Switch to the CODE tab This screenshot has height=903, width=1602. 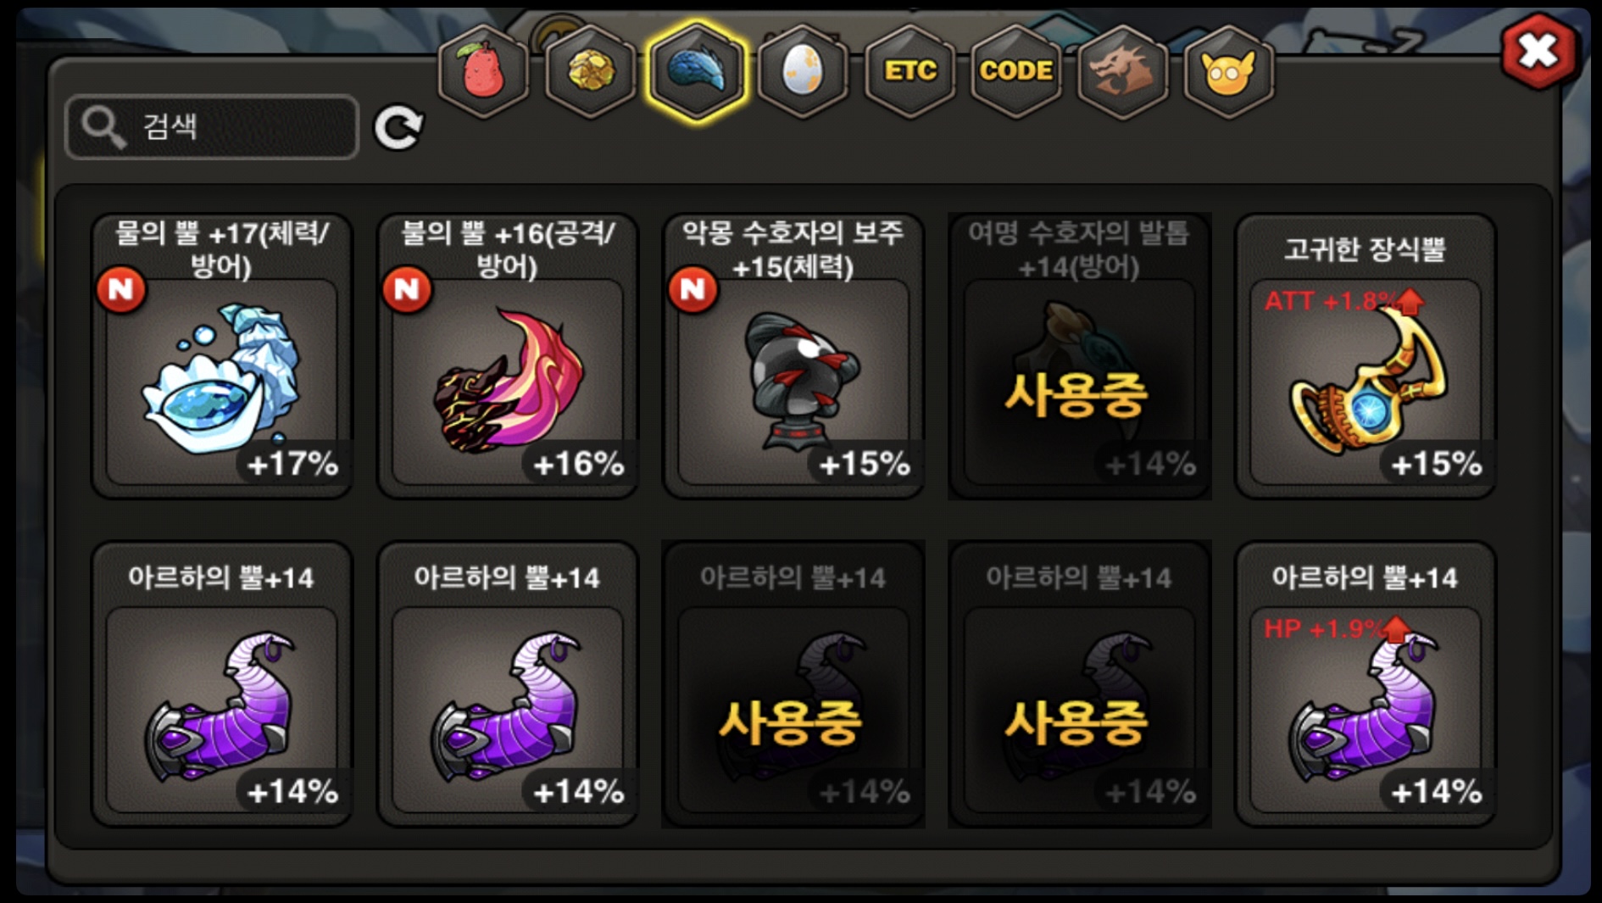(1015, 71)
